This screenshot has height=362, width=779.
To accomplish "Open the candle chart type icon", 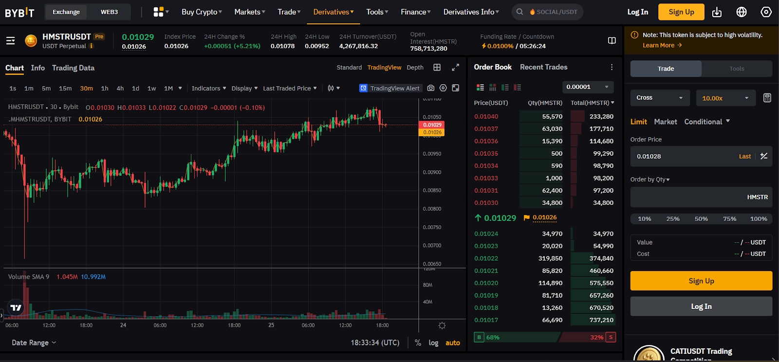I will [x=331, y=88].
